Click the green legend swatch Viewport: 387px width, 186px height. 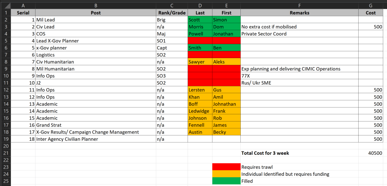pyautogui.click(x=226, y=181)
